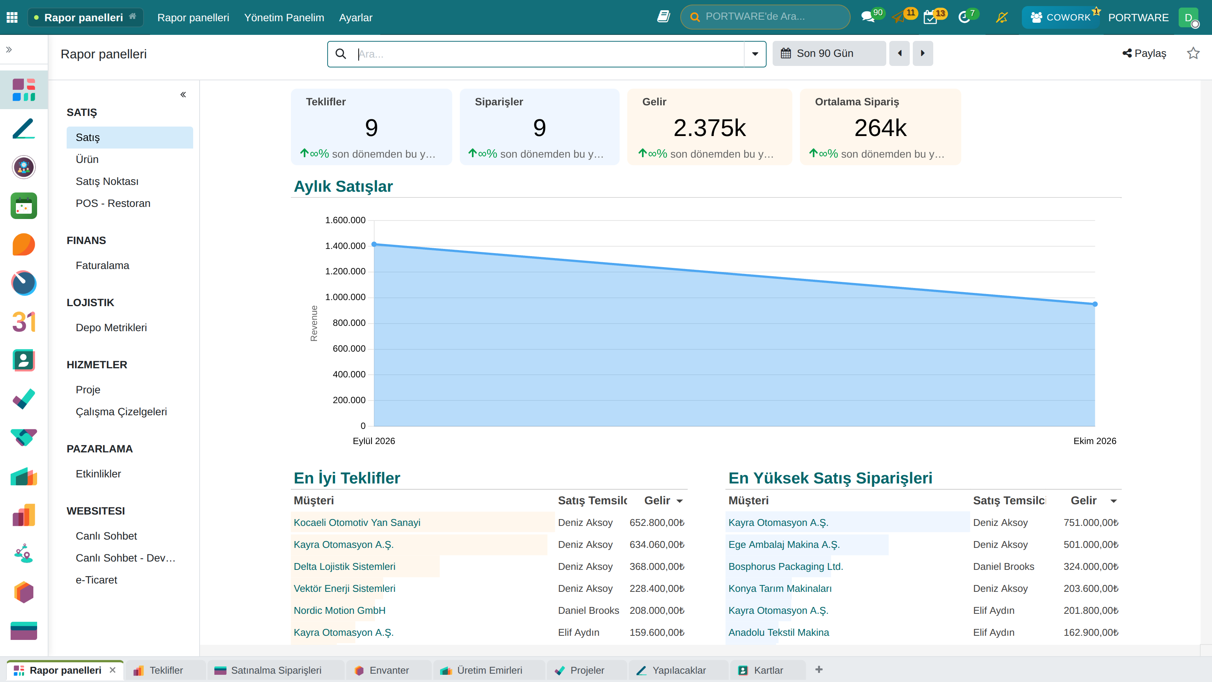
Task: Open the '31' calendar app icon in sidebar
Action: click(x=23, y=322)
